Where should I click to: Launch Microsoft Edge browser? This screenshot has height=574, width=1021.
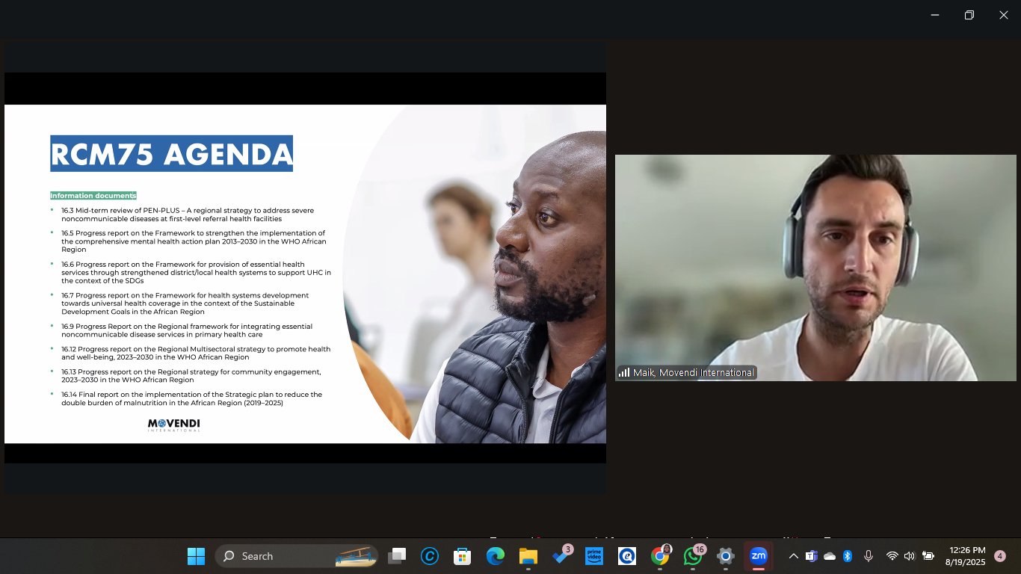(495, 556)
